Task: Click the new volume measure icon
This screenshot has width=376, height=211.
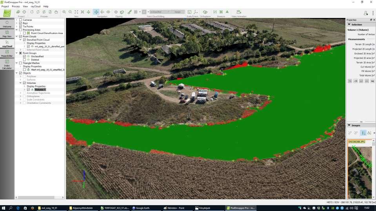Action: pyautogui.click(x=227, y=12)
